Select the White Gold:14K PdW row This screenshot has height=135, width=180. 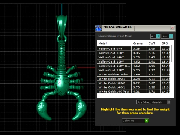(133, 91)
